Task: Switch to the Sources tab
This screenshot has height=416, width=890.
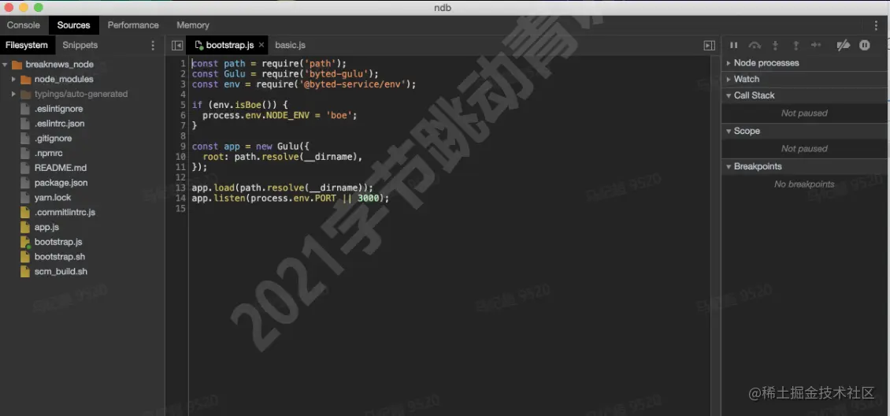Action: pyautogui.click(x=73, y=25)
